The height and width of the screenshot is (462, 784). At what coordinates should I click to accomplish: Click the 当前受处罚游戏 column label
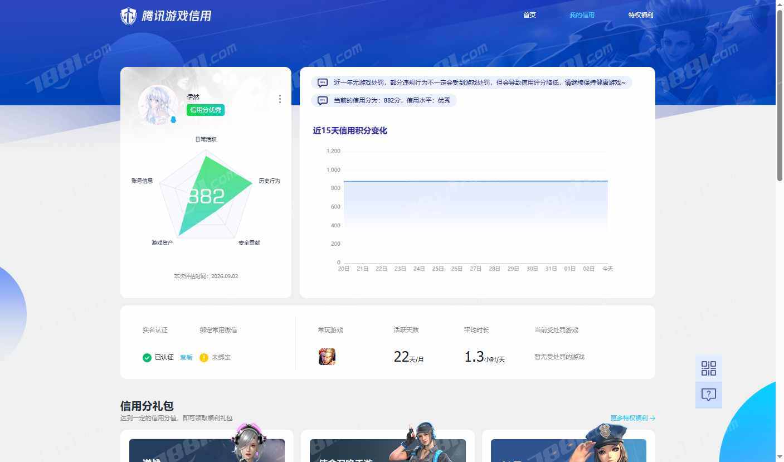(x=556, y=330)
